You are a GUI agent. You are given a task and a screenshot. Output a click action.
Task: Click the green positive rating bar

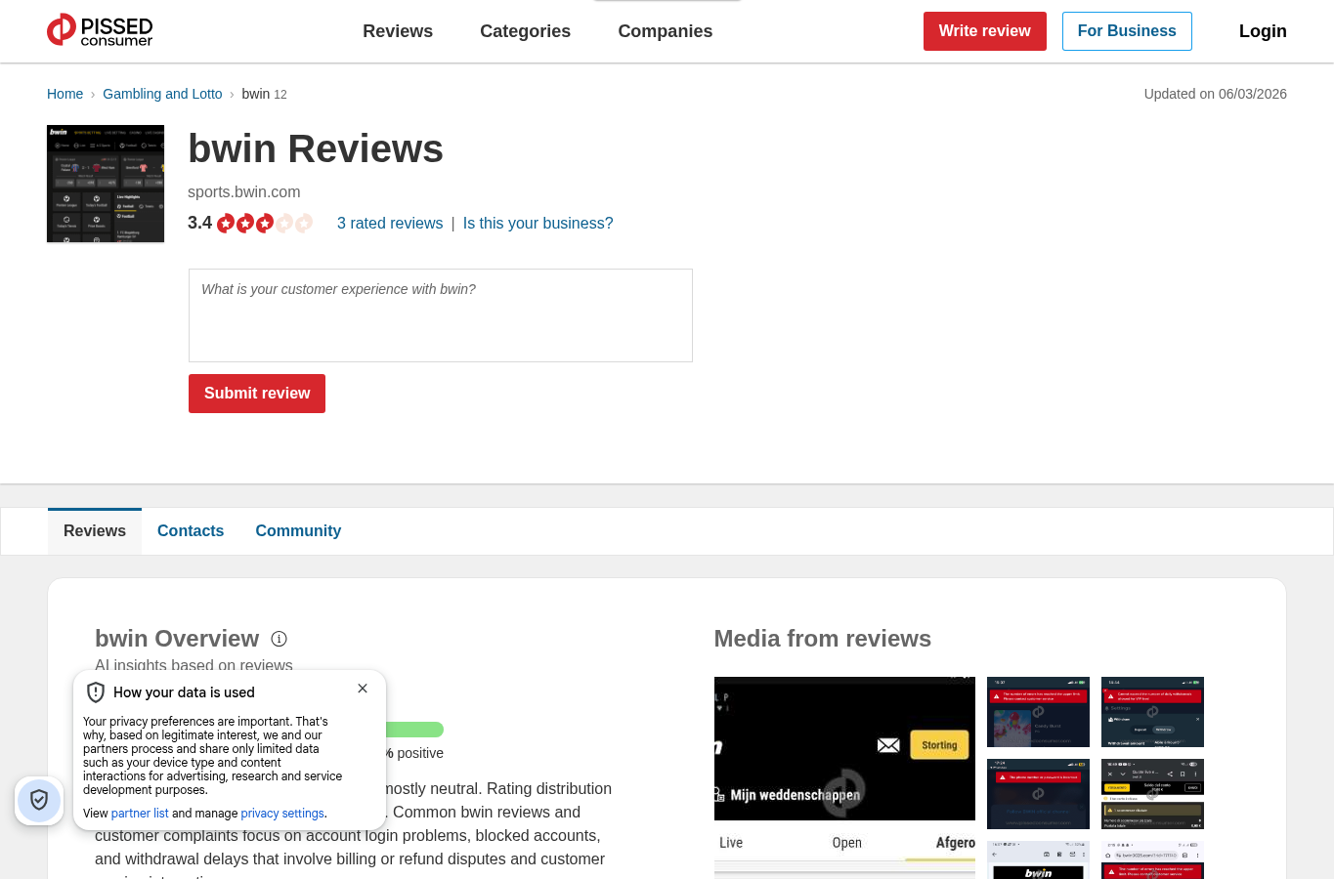tap(414, 730)
